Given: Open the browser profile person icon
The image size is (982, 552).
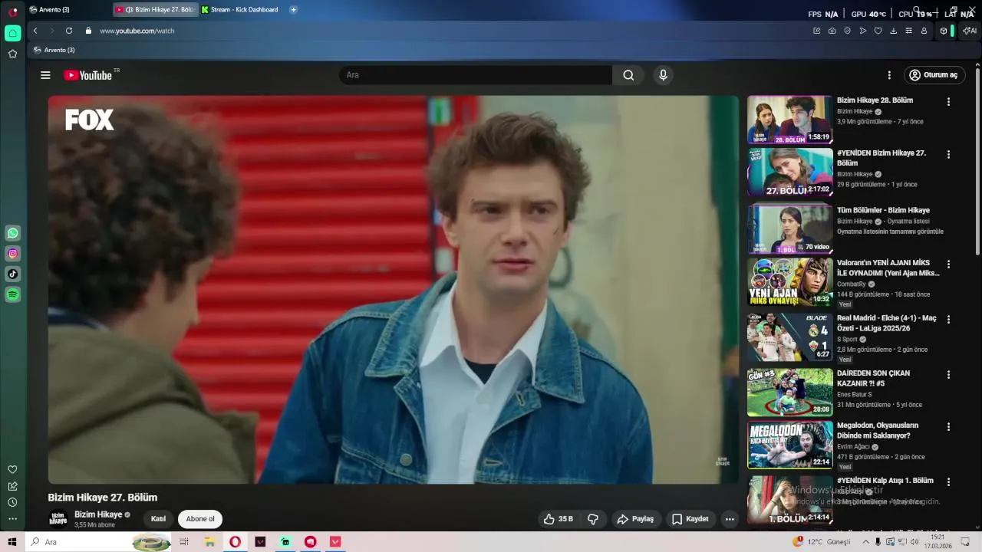Looking at the screenshot, I should coord(924,31).
